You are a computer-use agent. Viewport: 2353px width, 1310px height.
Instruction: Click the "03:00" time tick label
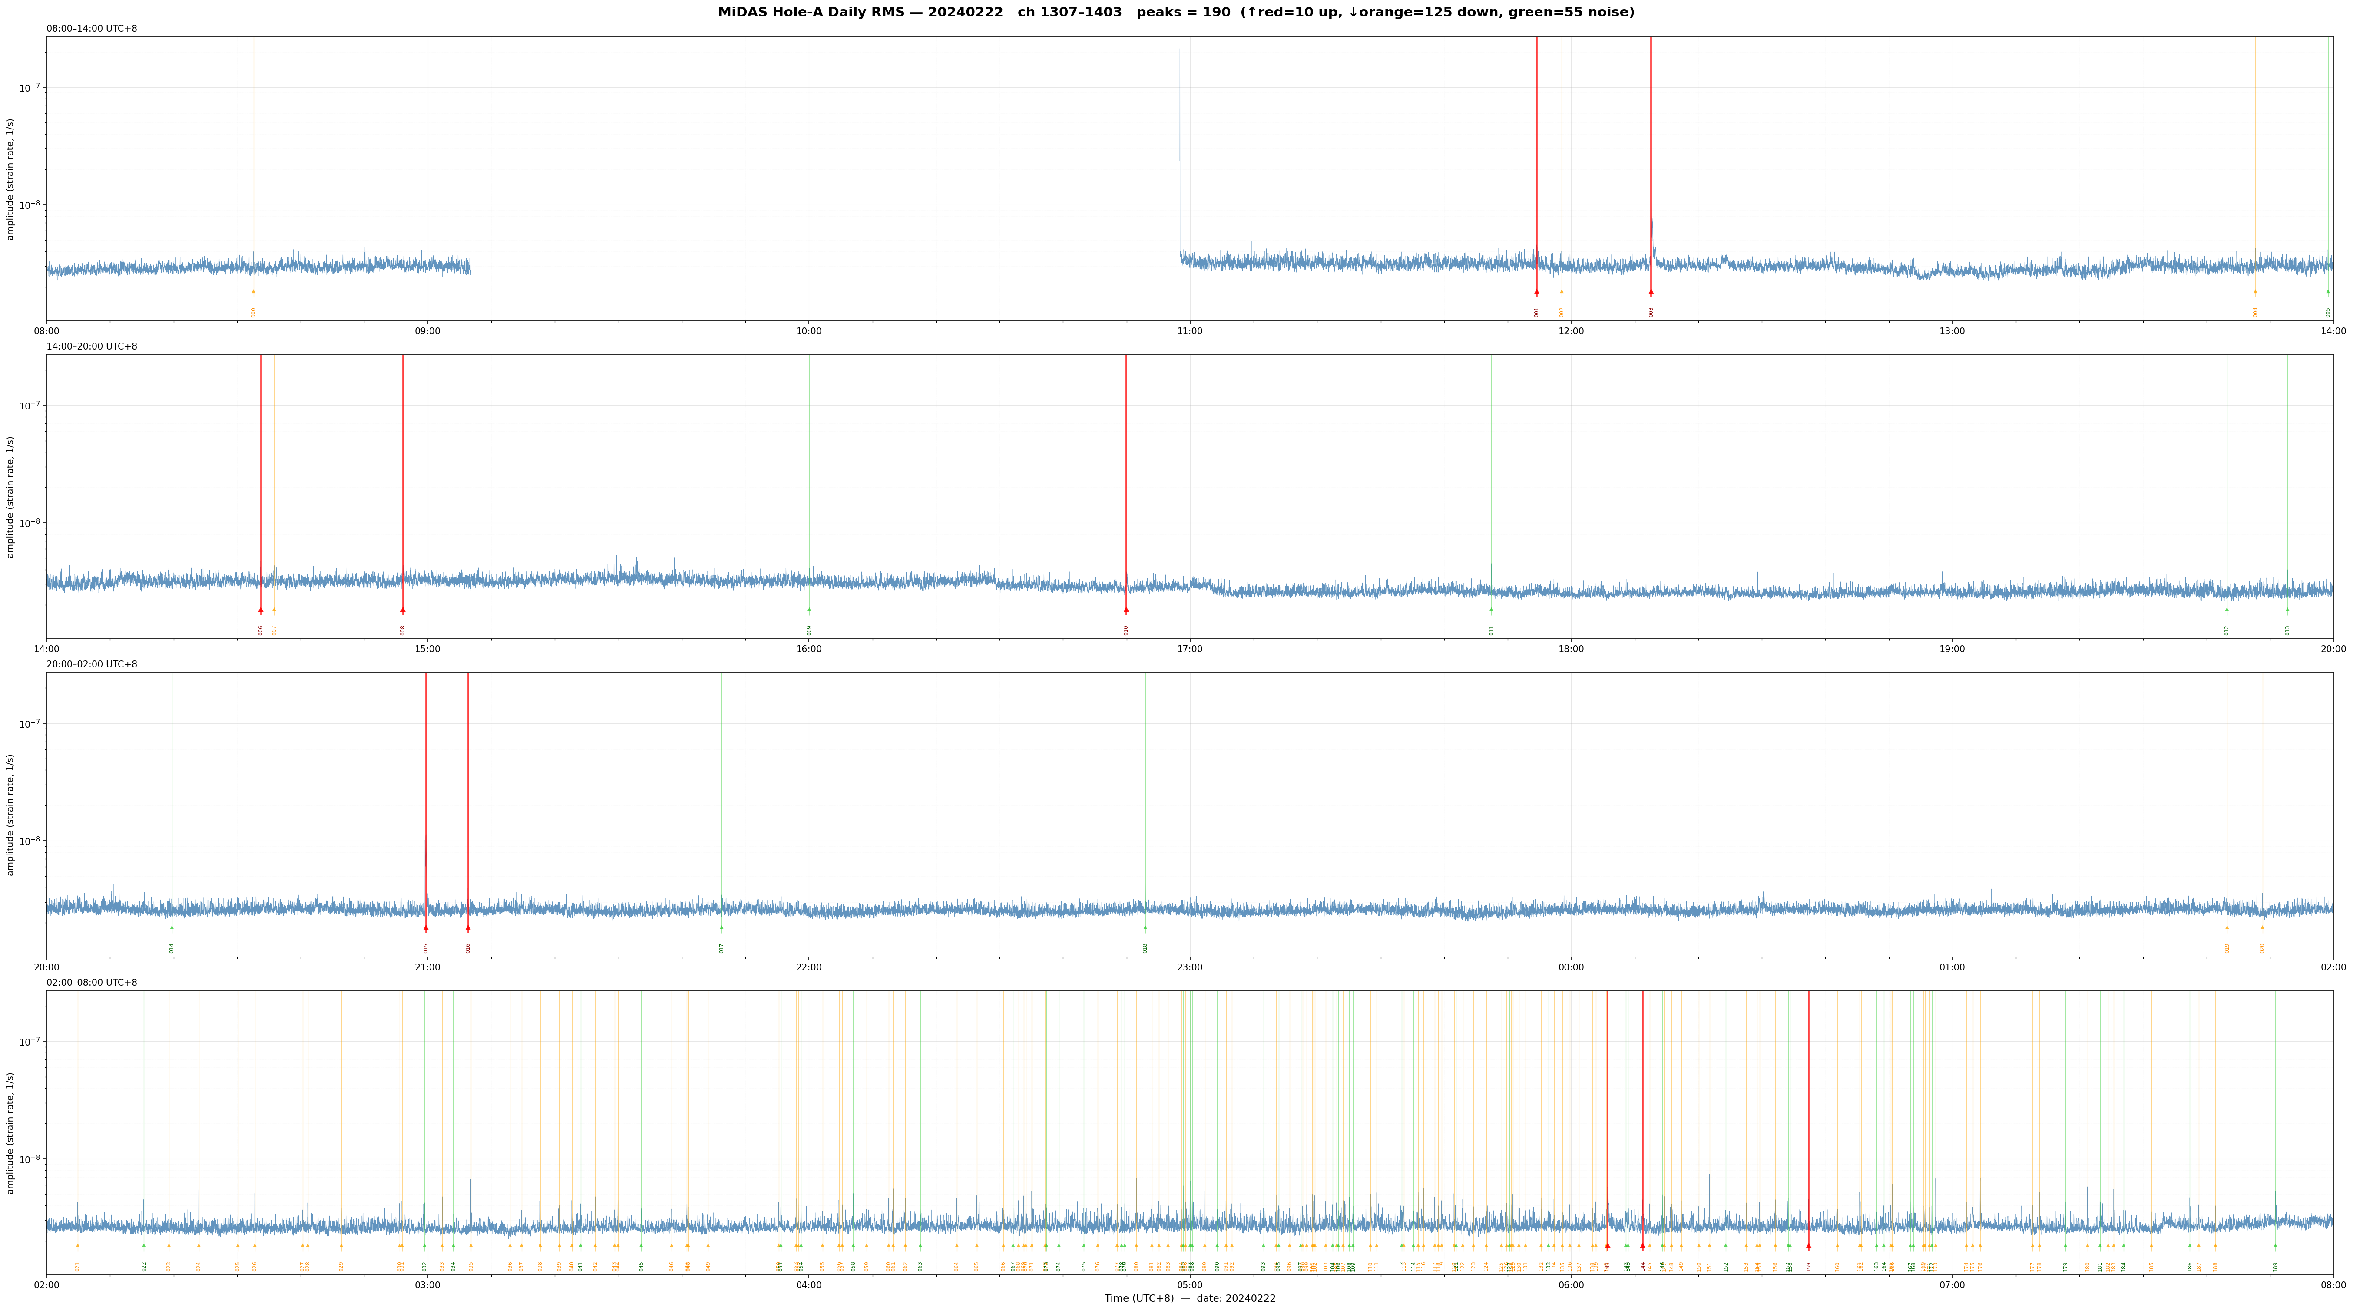pos(427,1285)
